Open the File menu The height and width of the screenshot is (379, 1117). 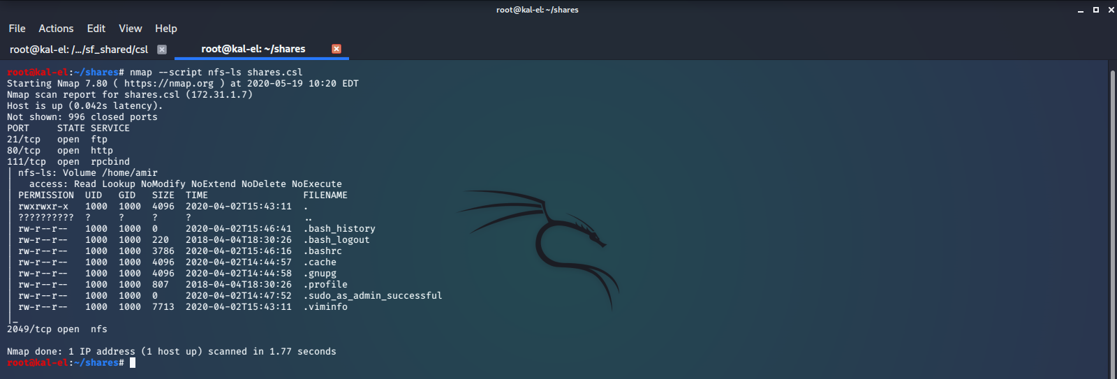tap(17, 29)
